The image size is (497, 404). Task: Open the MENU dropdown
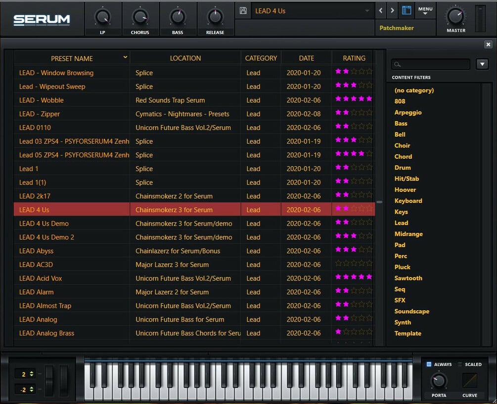425,10
